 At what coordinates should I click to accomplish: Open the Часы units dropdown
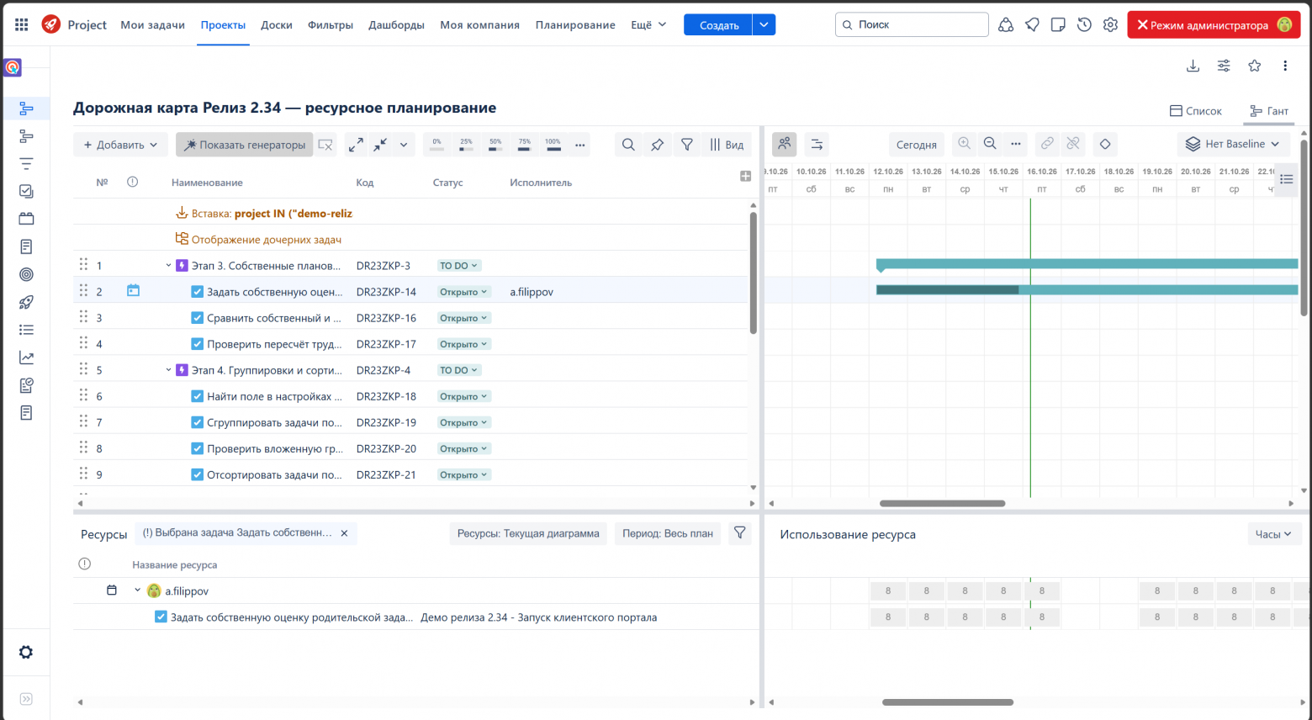point(1274,534)
